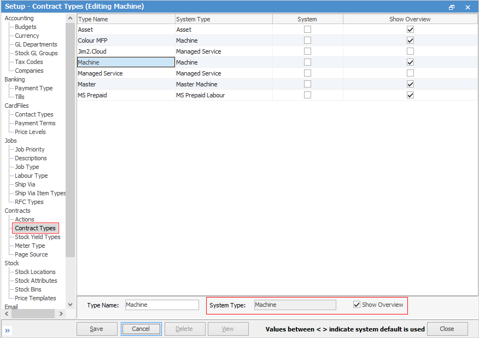This screenshot has width=479, height=338.
Task: Click into the Type Name text field
Action: point(162,305)
